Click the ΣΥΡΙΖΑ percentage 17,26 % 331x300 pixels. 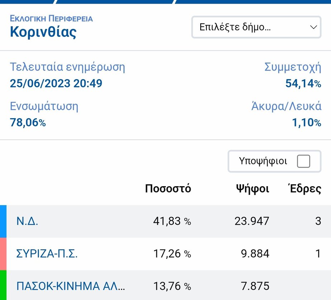click(x=172, y=254)
